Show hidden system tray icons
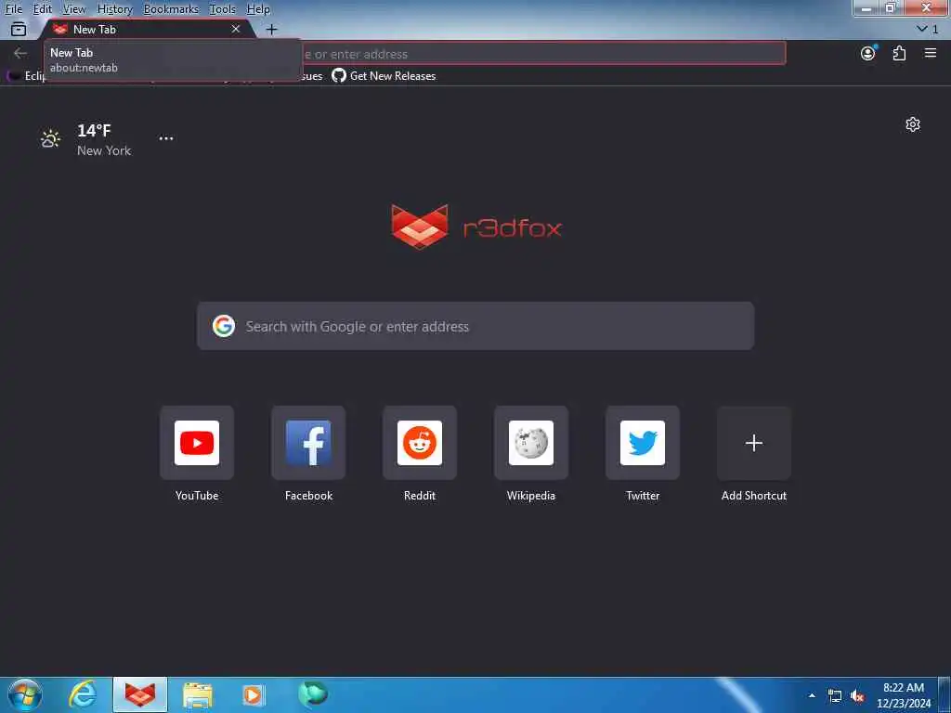The height and width of the screenshot is (713, 951). coord(812,695)
